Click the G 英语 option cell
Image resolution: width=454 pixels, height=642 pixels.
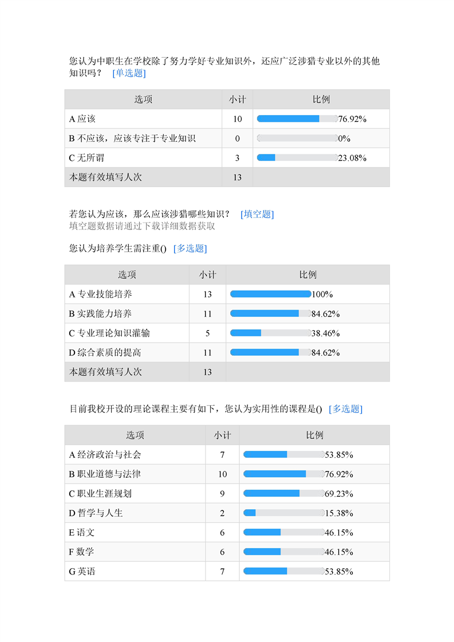(x=82, y=572)
